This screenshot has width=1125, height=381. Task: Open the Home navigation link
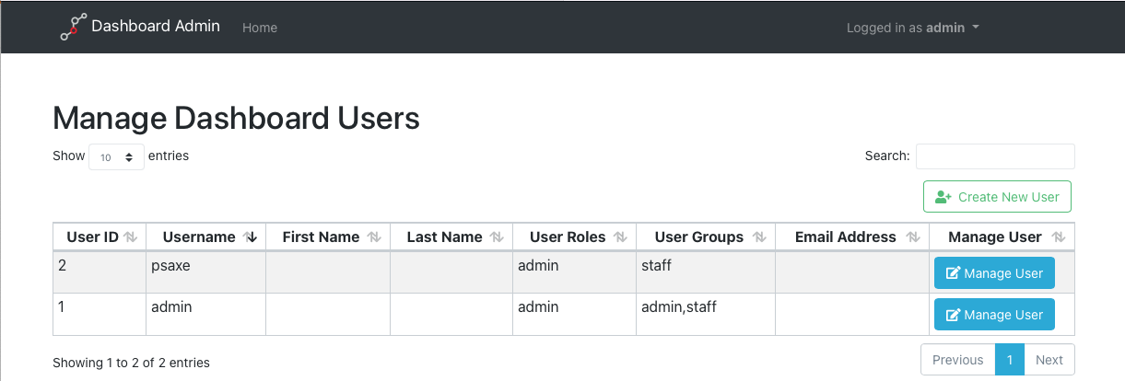260,28
